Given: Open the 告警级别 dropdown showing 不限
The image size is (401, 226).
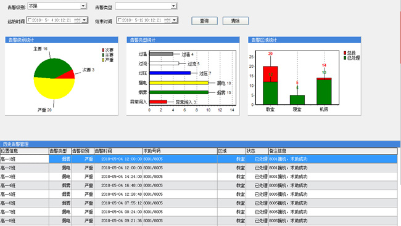Looking at the screenshot, I should point(57,6).
